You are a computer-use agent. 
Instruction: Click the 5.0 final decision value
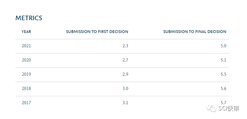pyautogui.click(x=223, y=46)
